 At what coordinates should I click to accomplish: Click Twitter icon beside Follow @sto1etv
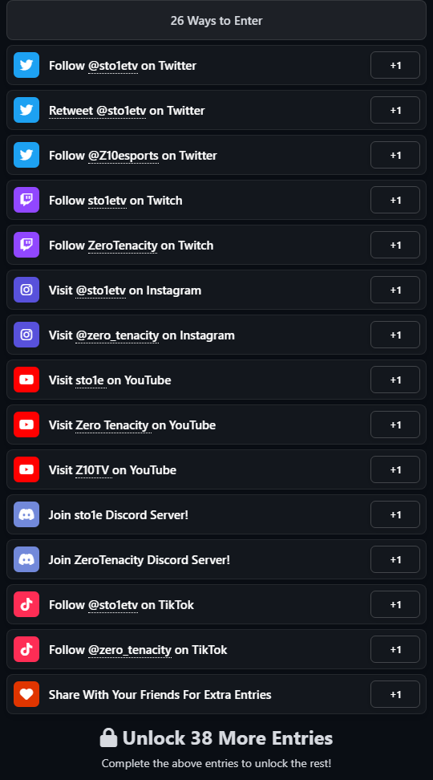[26, 65]
